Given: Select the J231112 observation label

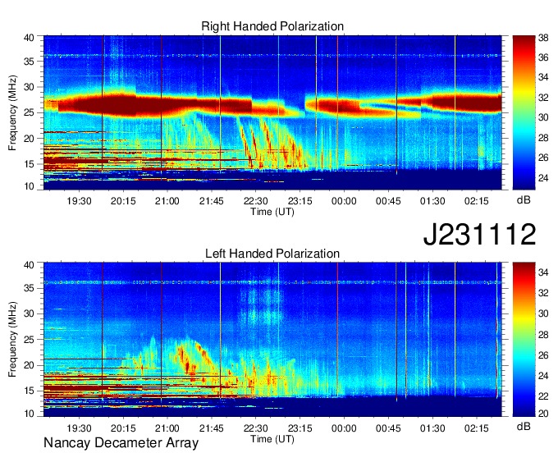Looking at the screenshot, I should pos(479,234).
